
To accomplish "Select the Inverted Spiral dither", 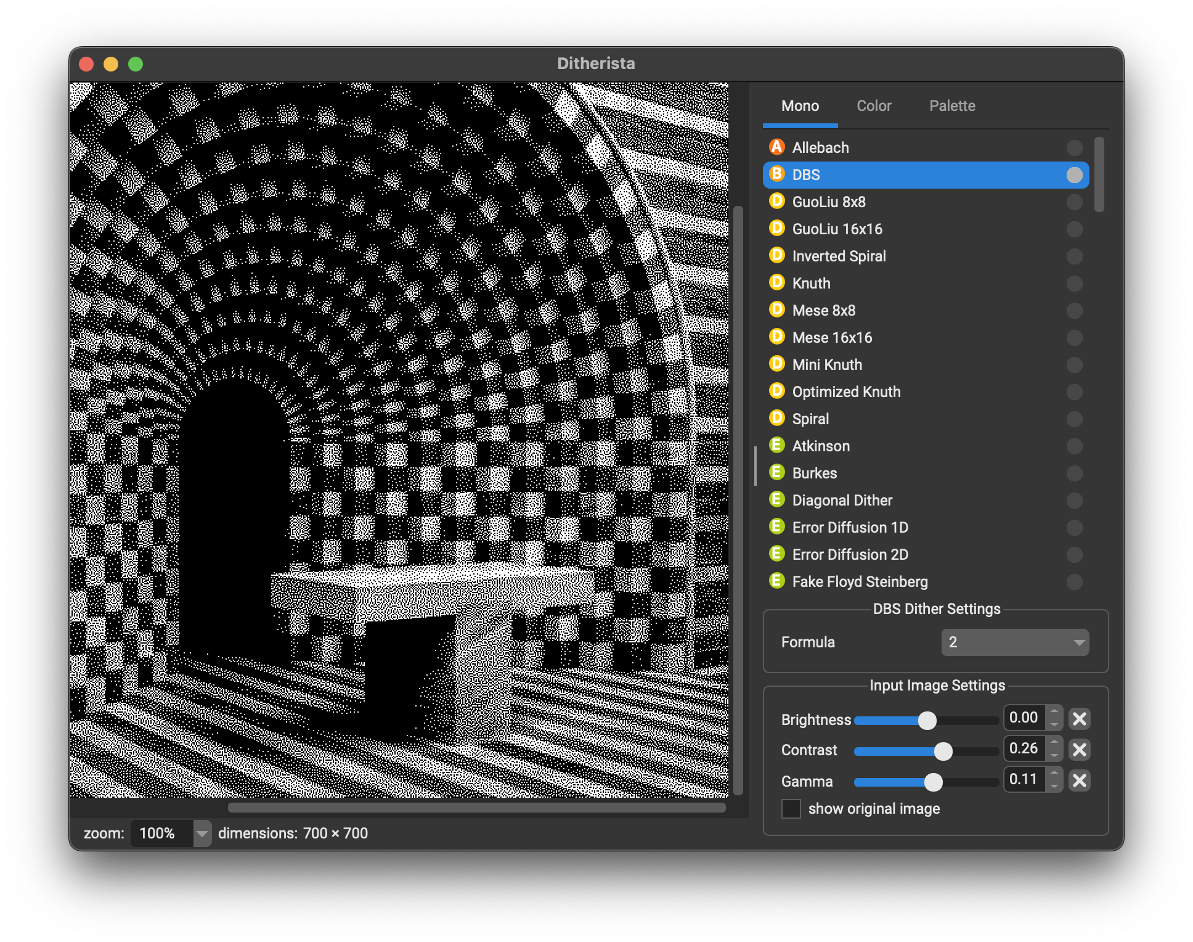I will click(838, 256).
